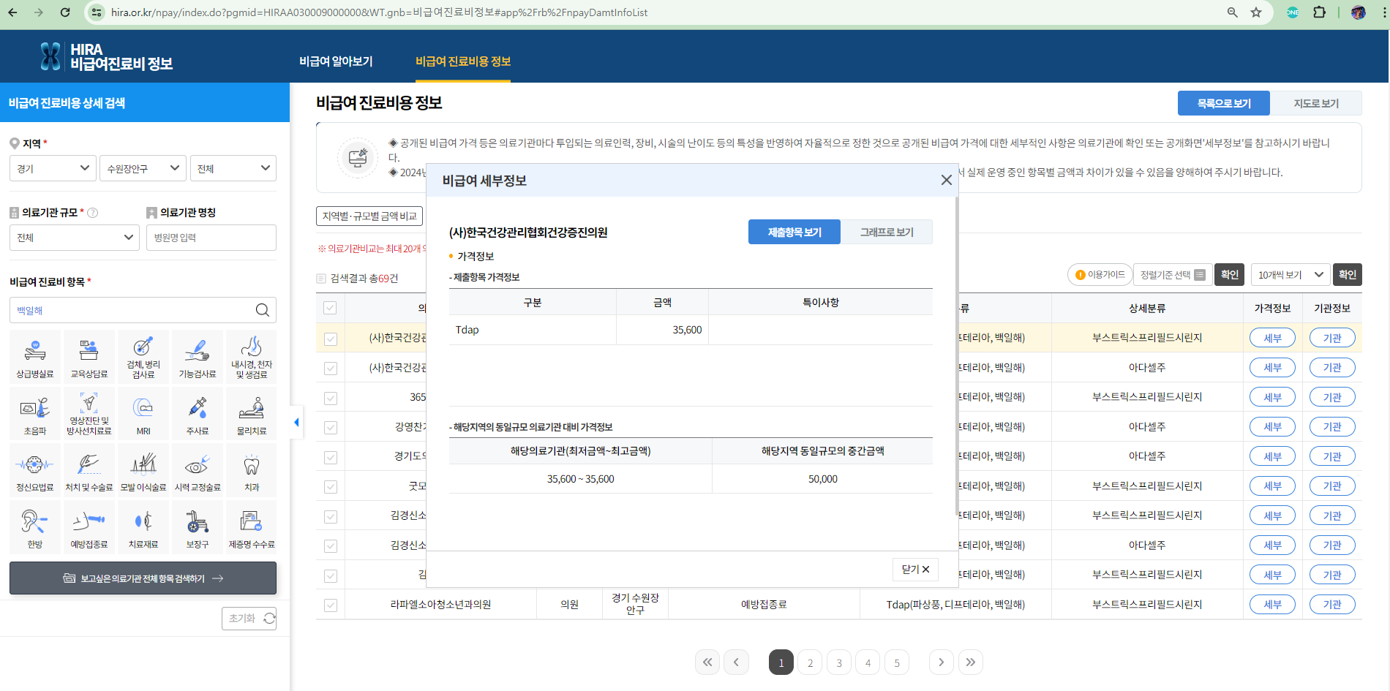Open the 경기 region dropdown

pos(53,168)
